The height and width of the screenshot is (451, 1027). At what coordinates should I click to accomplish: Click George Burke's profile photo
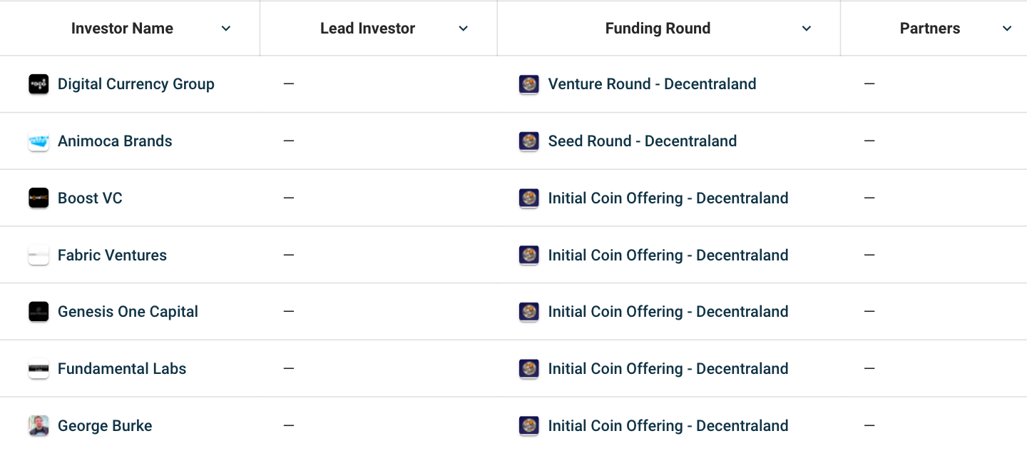(x=39, y=426)
